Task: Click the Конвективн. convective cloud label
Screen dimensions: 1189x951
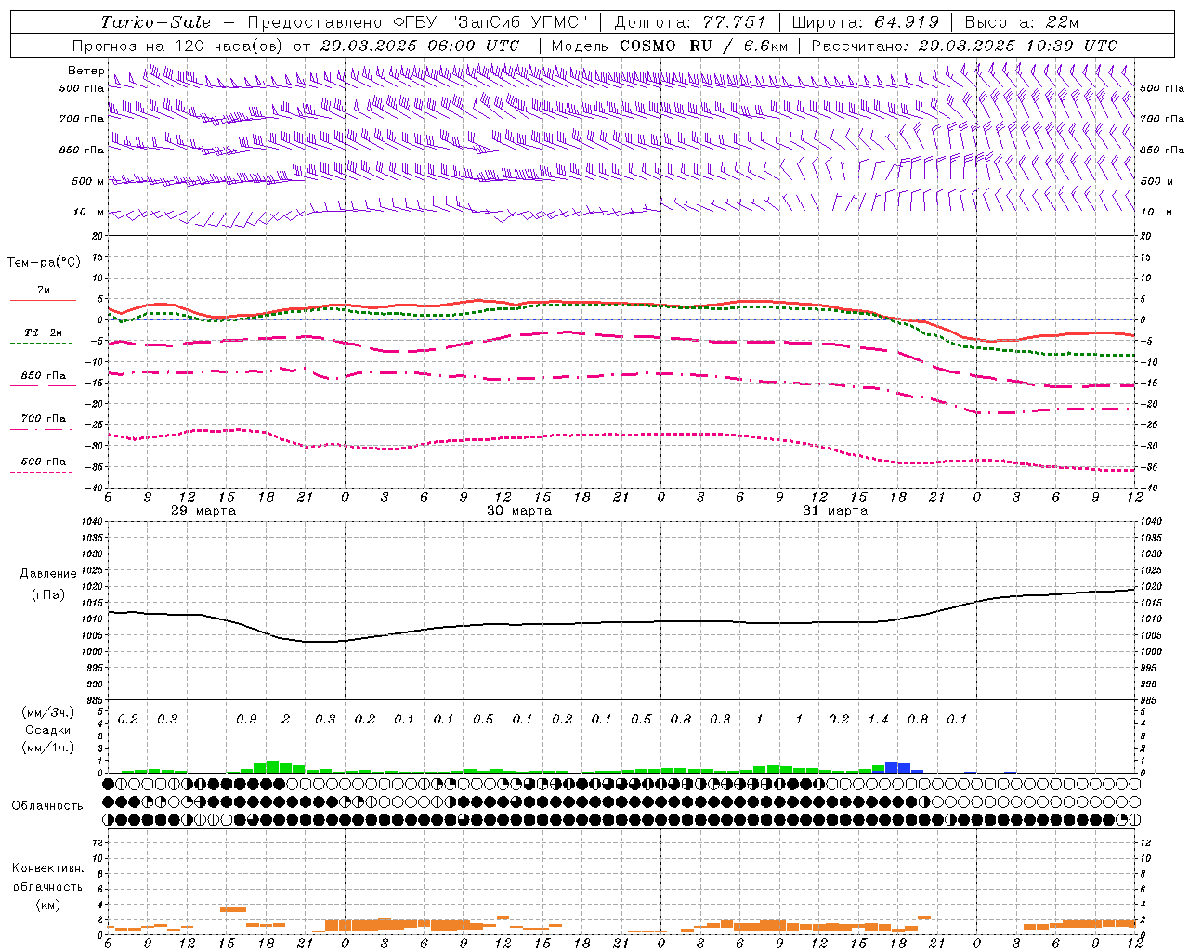Action: coord(47,868)
